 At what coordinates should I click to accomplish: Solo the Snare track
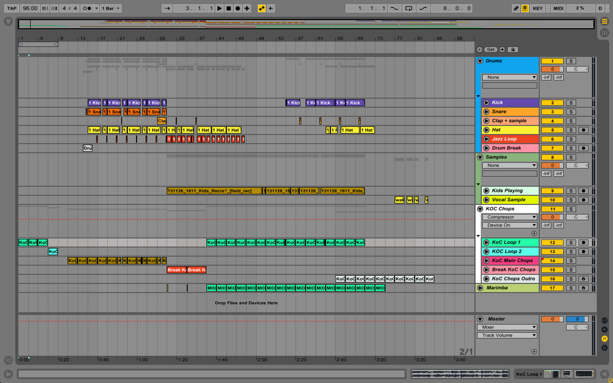tap(571, 112)
